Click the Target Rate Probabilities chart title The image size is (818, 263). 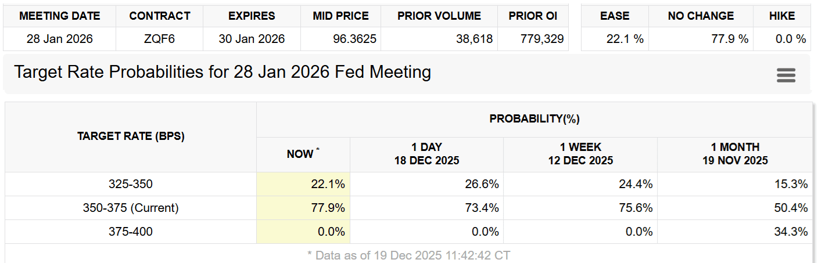pos(223,73)
